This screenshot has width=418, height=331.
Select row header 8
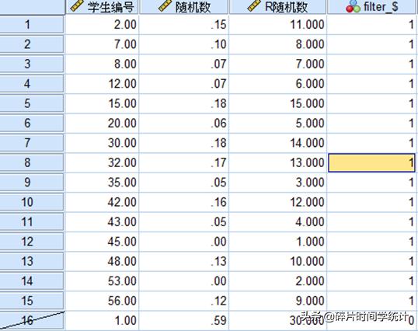[32, 162]
